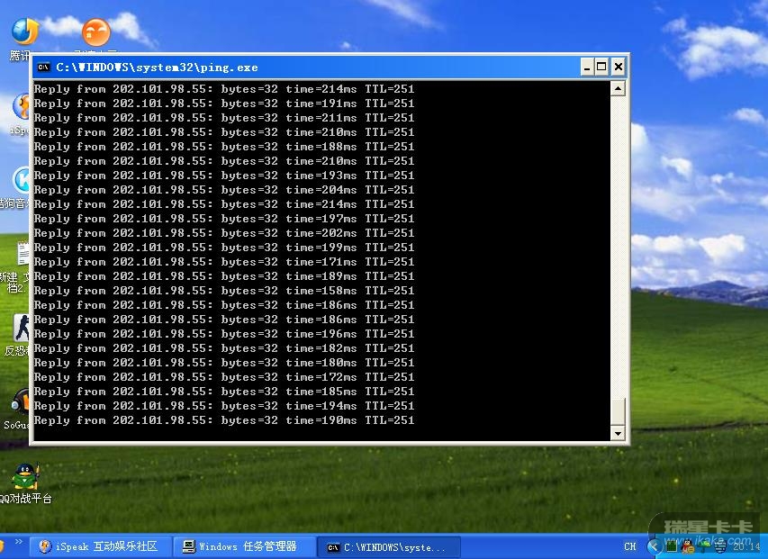Click the QQ penguin tray icon

click(x=687, y=546)
